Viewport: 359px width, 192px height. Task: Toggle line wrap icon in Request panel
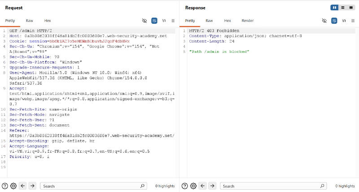(154, 21)
